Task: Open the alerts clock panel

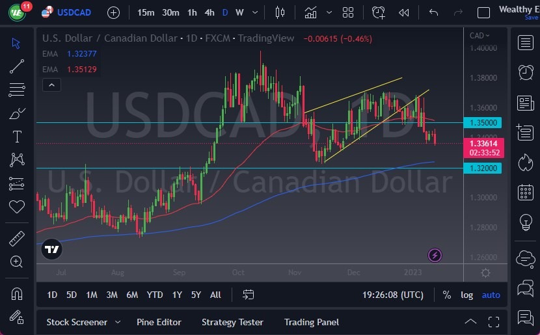Action: coord(526,72)
